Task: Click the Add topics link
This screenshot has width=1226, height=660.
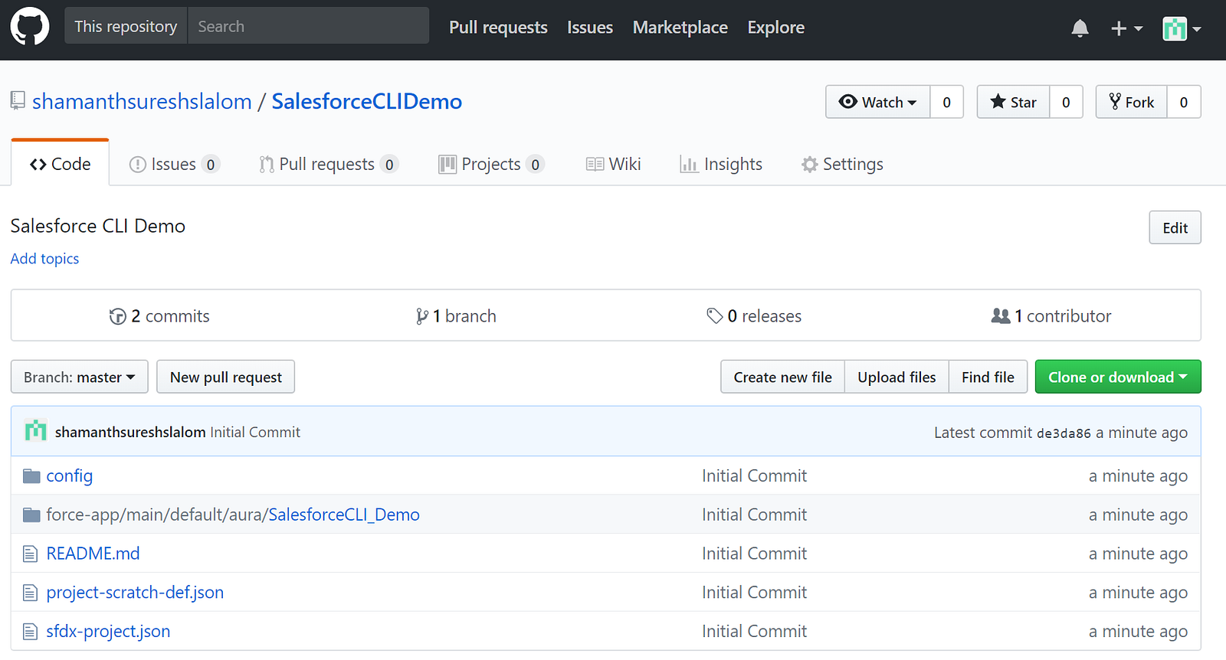Action: pyautogui.click(x=44, y=259)
